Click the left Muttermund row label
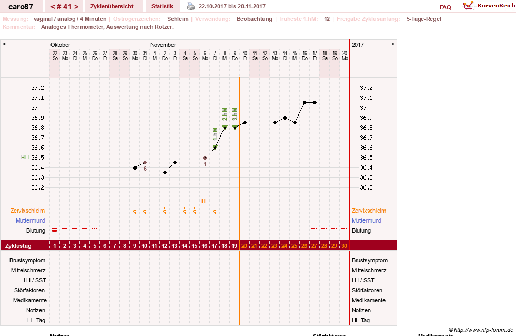Screen dimensions: 516x336 tap(31, 220)
